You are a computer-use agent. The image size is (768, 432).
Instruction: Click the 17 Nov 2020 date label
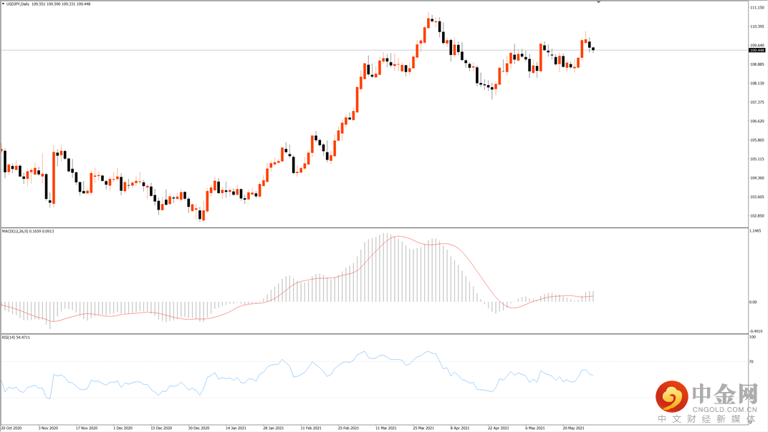click(x=86, y=428)
